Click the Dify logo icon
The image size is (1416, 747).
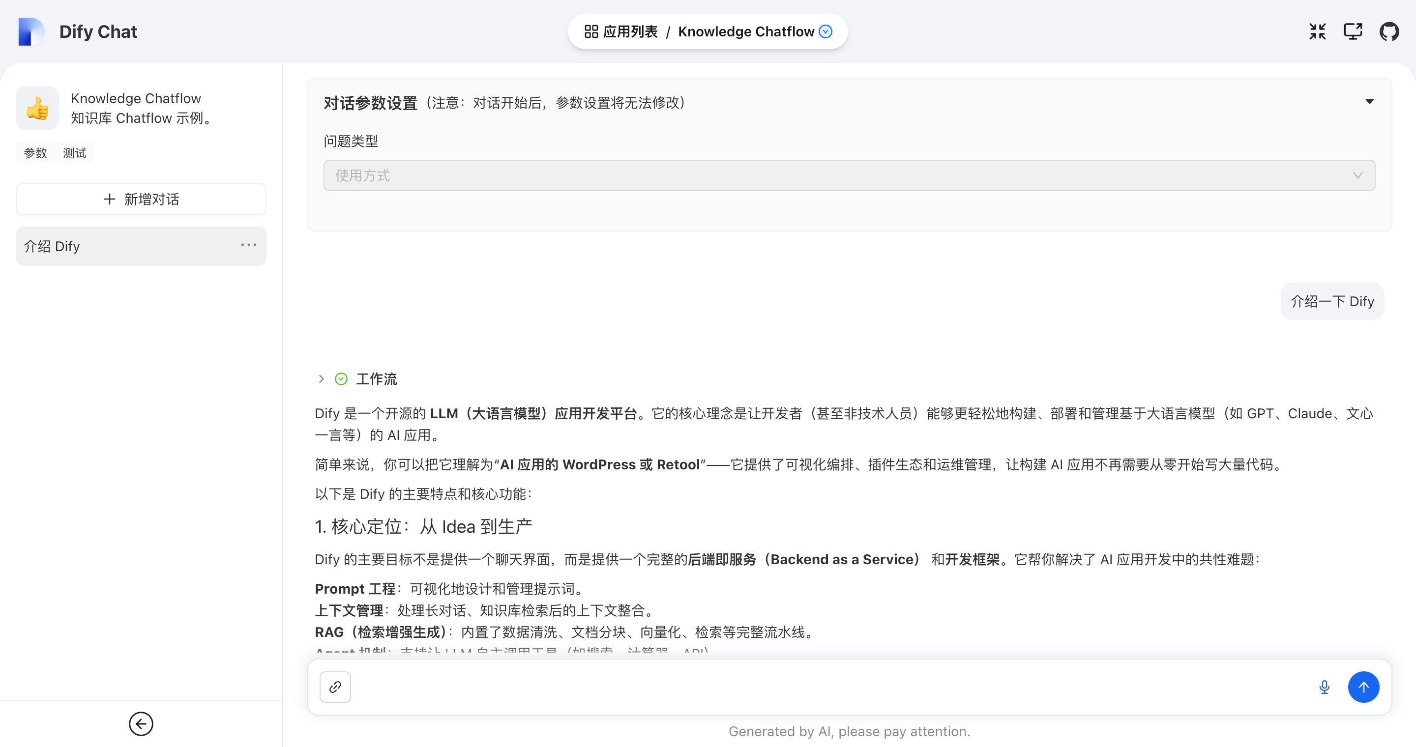(31, 31)
